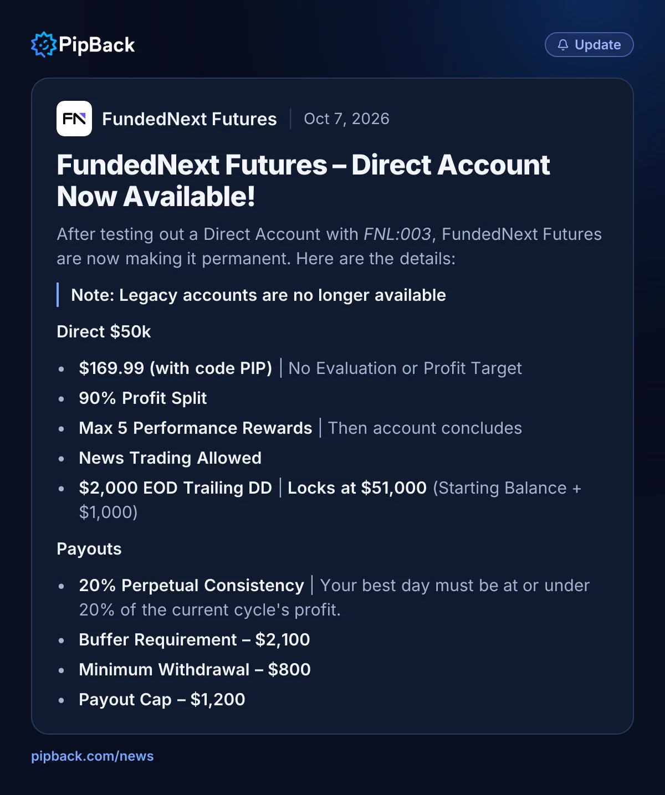Image resolution: width=665 pixels, height=795 pixels.
Task: Click the '90% Profit Split' bullet
Action: 143,398
